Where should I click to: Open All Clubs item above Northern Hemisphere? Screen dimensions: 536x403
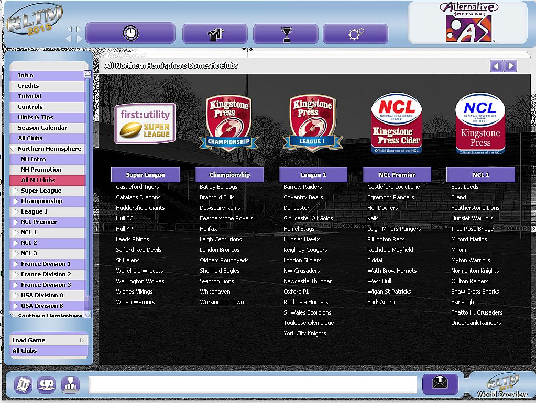(x=47, y=138)
